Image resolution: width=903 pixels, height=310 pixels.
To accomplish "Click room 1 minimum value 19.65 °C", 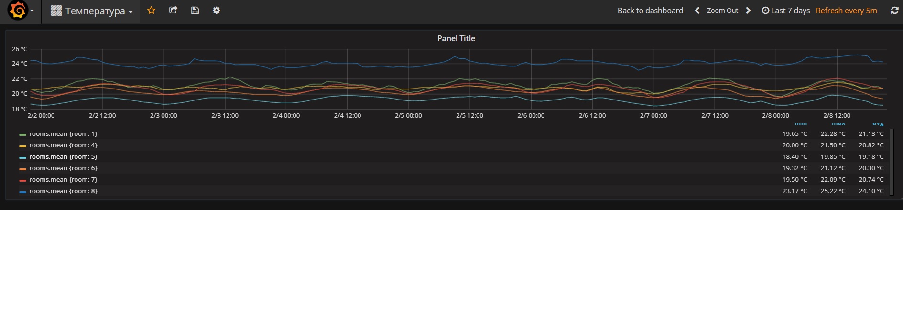I will coord(794,134).
